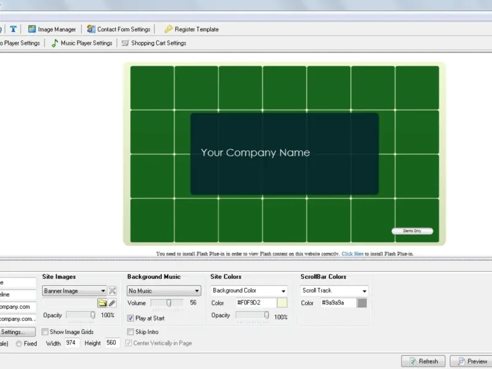
Task: Click the pencil edit image icon
Action: pos(113,303)
